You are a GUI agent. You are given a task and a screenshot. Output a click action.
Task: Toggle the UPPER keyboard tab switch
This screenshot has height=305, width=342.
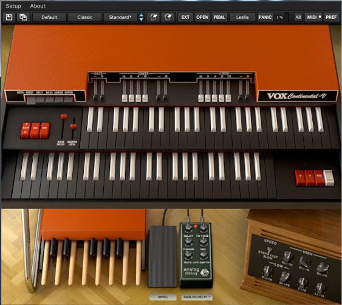(68, 100)
